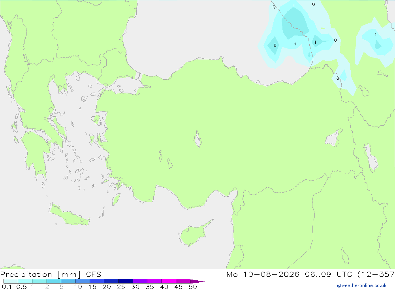395x289 pixels.
Task: Click the legend label '0.1'
Action: [x=7, y=287]
